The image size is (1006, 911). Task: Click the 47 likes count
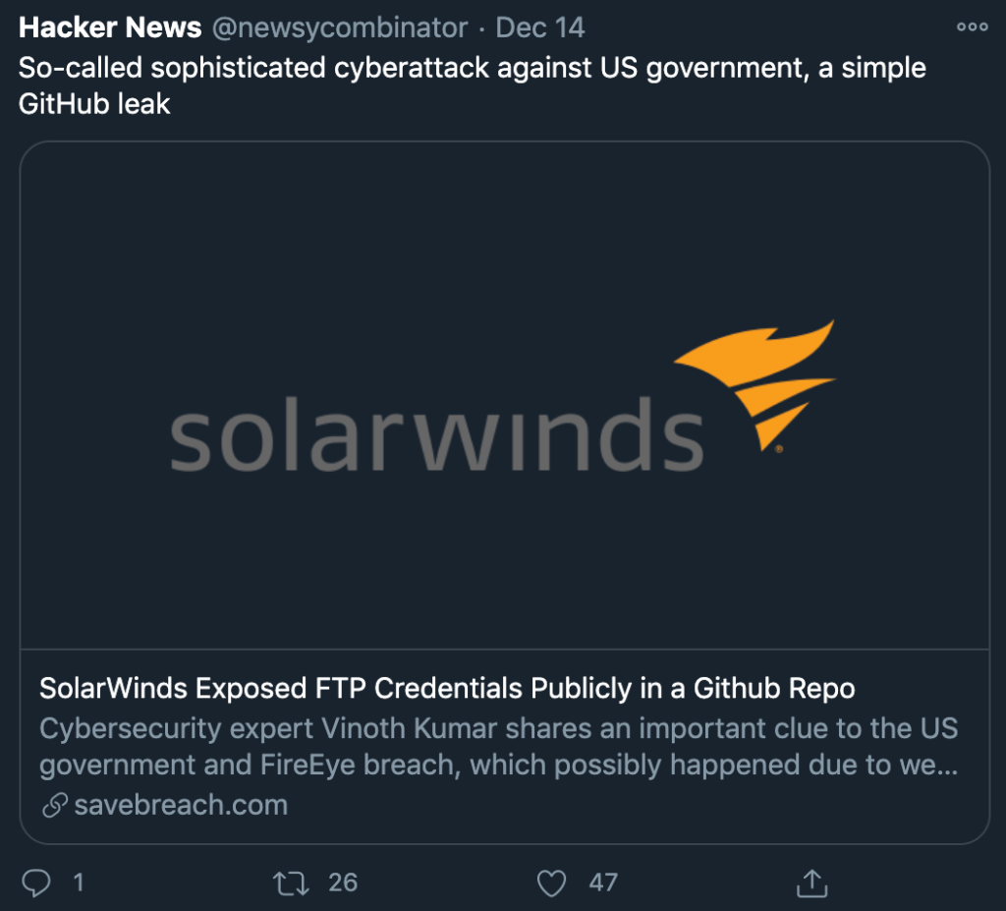(x=603, y=883)
